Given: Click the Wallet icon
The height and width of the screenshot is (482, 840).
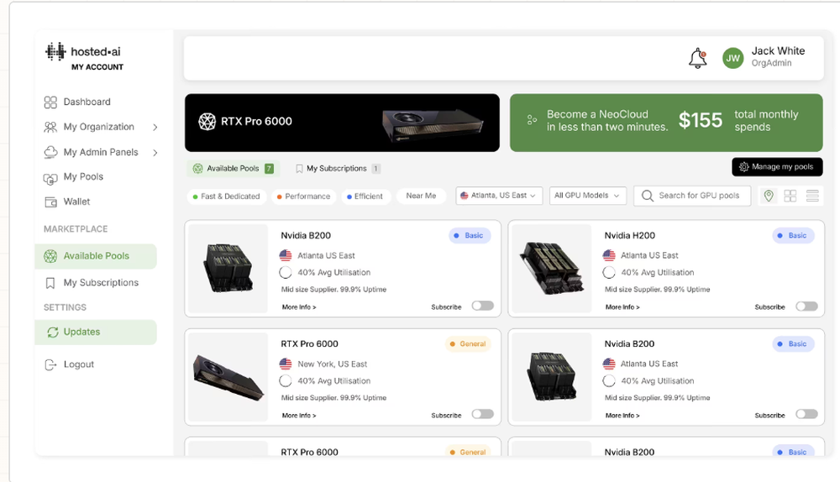Looking at the screenshot, I should 51,202.
